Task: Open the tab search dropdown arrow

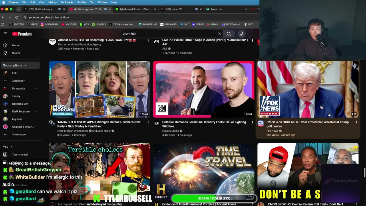Action: click(x=19, y=9)
